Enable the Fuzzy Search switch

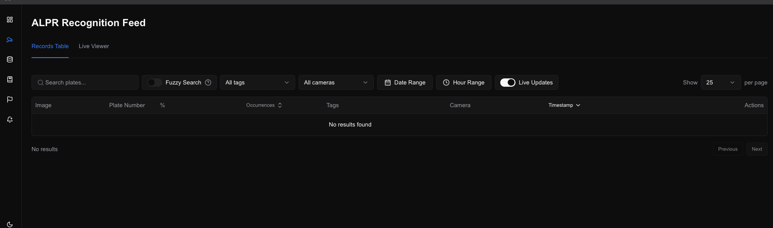(155, 83)
